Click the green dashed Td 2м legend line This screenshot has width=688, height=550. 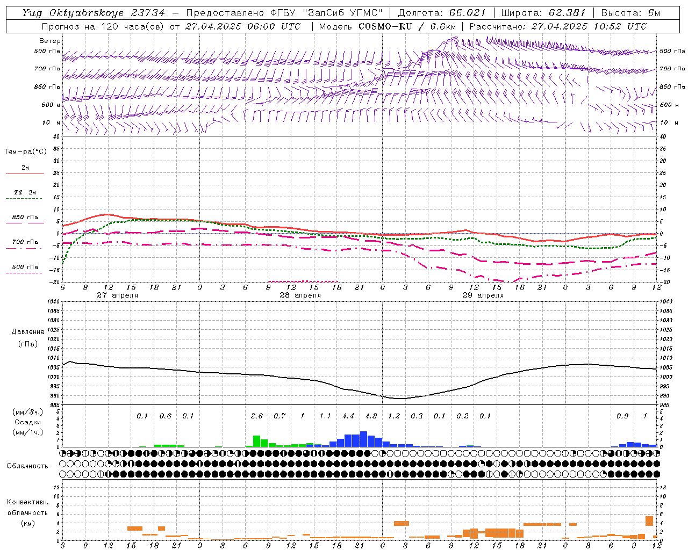click(24, 199)
